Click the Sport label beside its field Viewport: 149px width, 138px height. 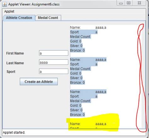pyautogui.click(x=11, y=72)
